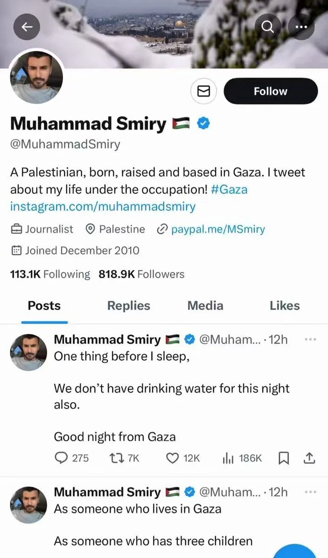328x558 pixels.
Task: Open the #Gaza hashtag link
Action: pos(233,189)
